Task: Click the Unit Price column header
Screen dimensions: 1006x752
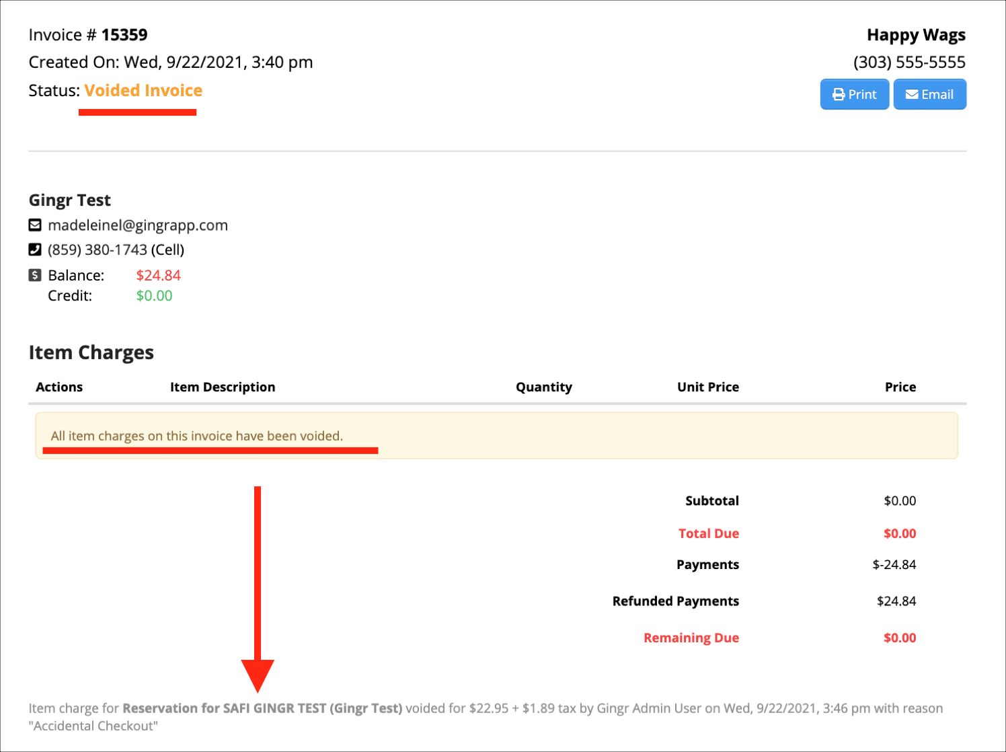Action: click(x=707, y=387)
